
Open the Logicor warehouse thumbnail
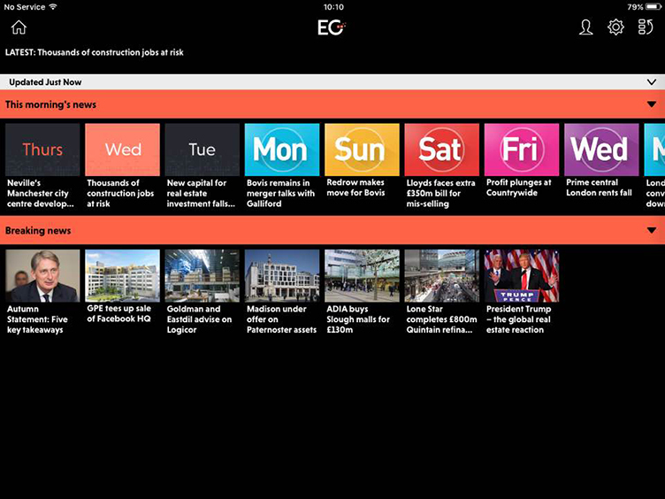click(203, 276)
